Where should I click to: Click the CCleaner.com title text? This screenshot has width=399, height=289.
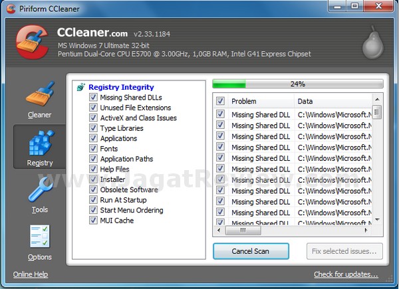pos(92,33)
